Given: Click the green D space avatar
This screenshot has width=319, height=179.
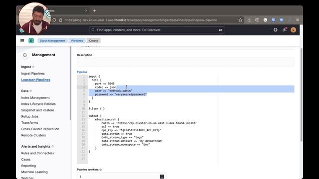Looking at the screenshot, I should pos(31,41).
